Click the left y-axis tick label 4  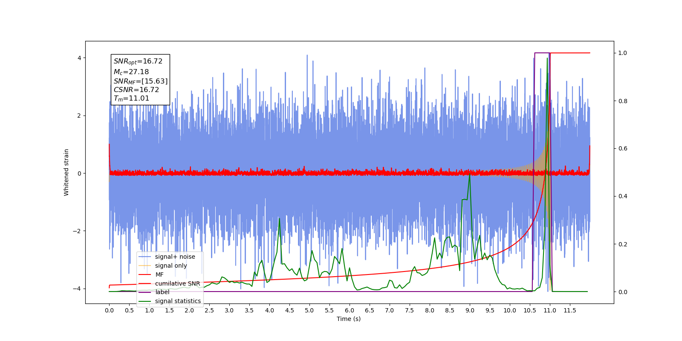(x=79, y=58)
